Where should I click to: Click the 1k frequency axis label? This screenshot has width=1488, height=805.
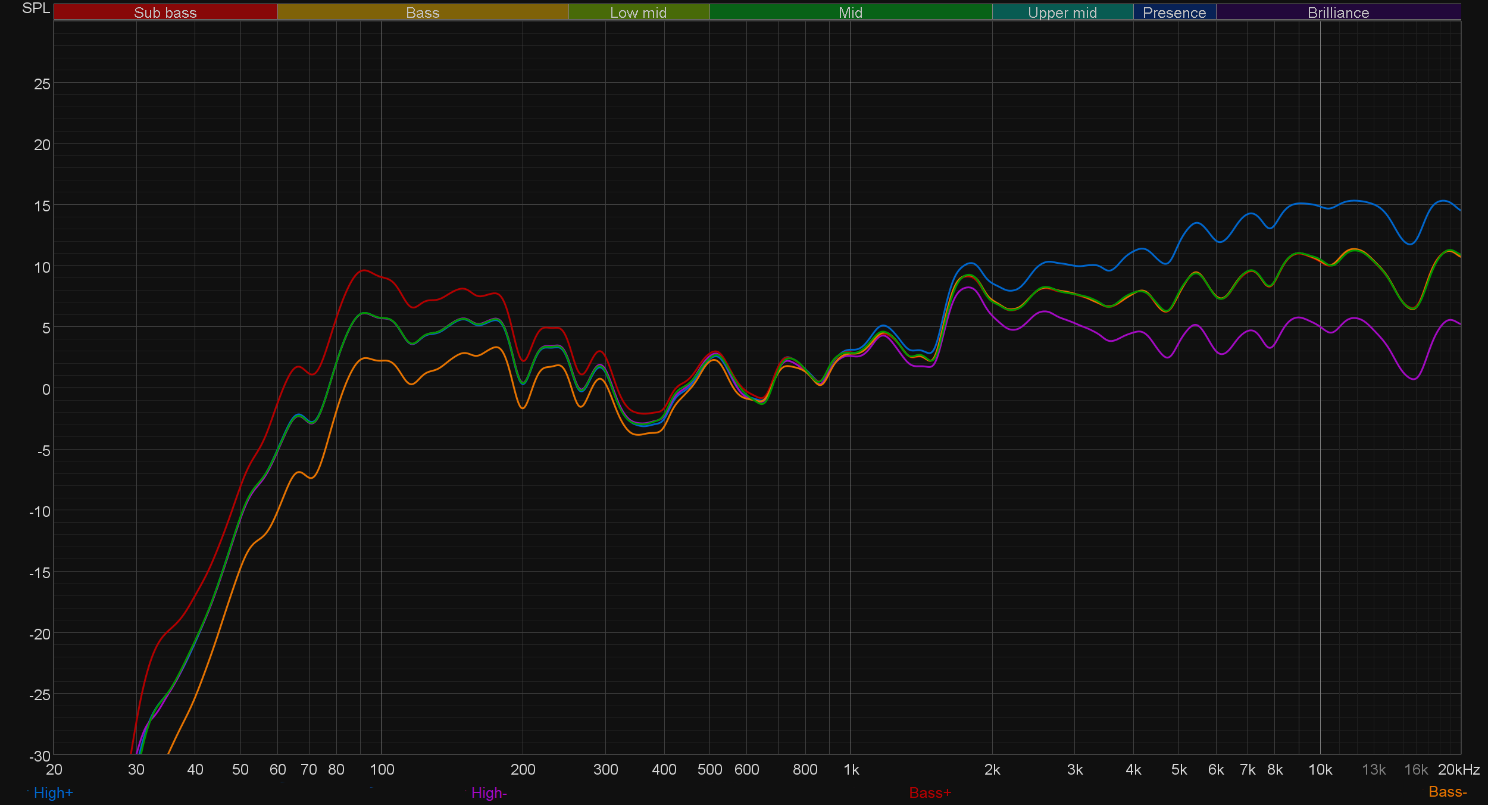coord(851,770)
